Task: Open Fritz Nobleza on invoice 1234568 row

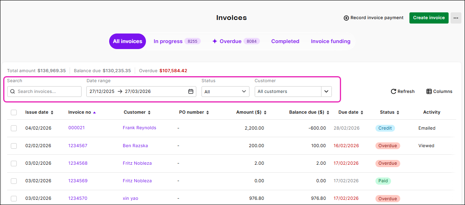Action: 137,163
